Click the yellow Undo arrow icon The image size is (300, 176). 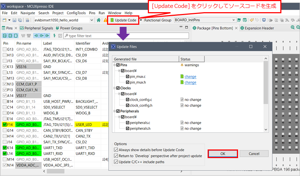pos(252,20)
